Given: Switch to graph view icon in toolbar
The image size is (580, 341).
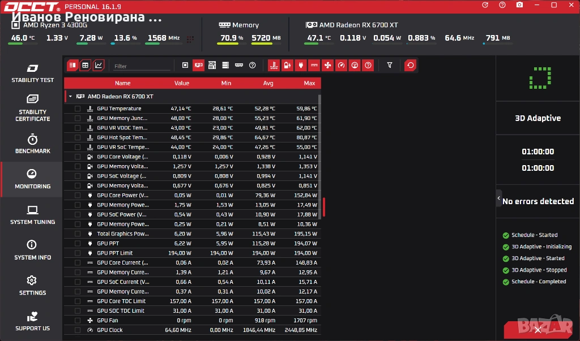Looking at the screenshot, I should point(99,66).
